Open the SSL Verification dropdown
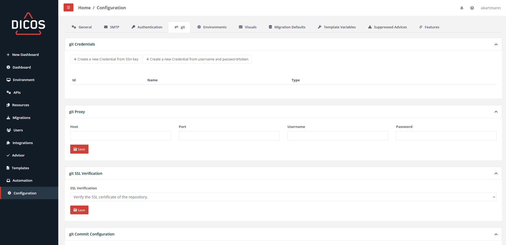Image resolution: width=506 pixels, height=245 pixels. pyautogui.click(x=283, y=197)
